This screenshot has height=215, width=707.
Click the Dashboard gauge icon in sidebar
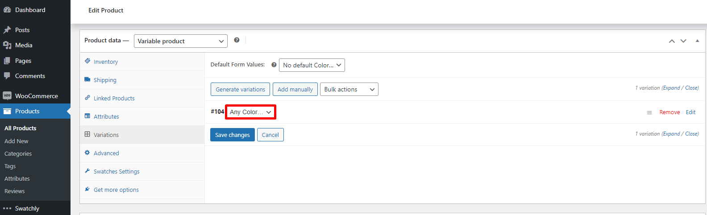[x=7, y=10]
